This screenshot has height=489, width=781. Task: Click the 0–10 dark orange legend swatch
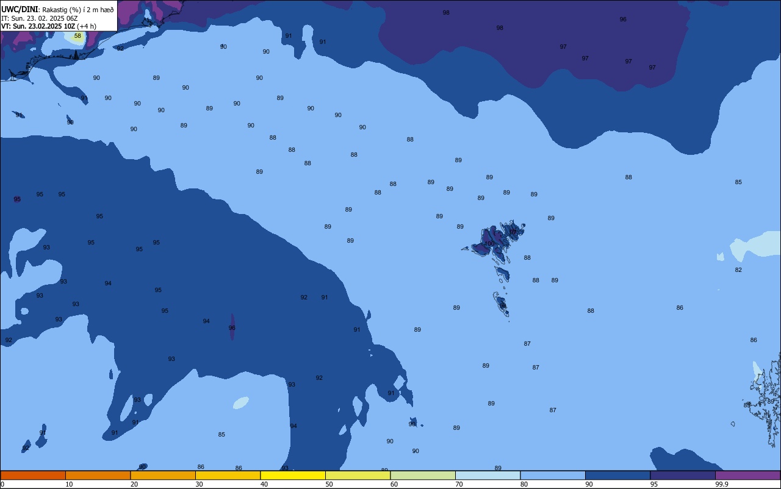33,475
